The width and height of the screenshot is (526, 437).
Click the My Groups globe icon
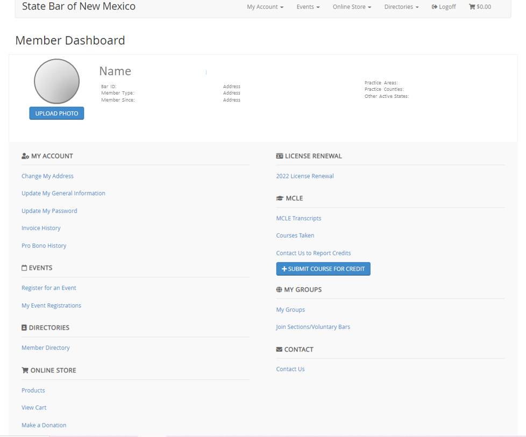pos(279,289)
